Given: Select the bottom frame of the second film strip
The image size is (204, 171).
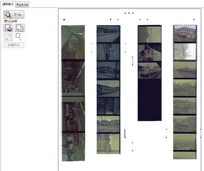Looking at the screenshot, I should click(108, 144).
